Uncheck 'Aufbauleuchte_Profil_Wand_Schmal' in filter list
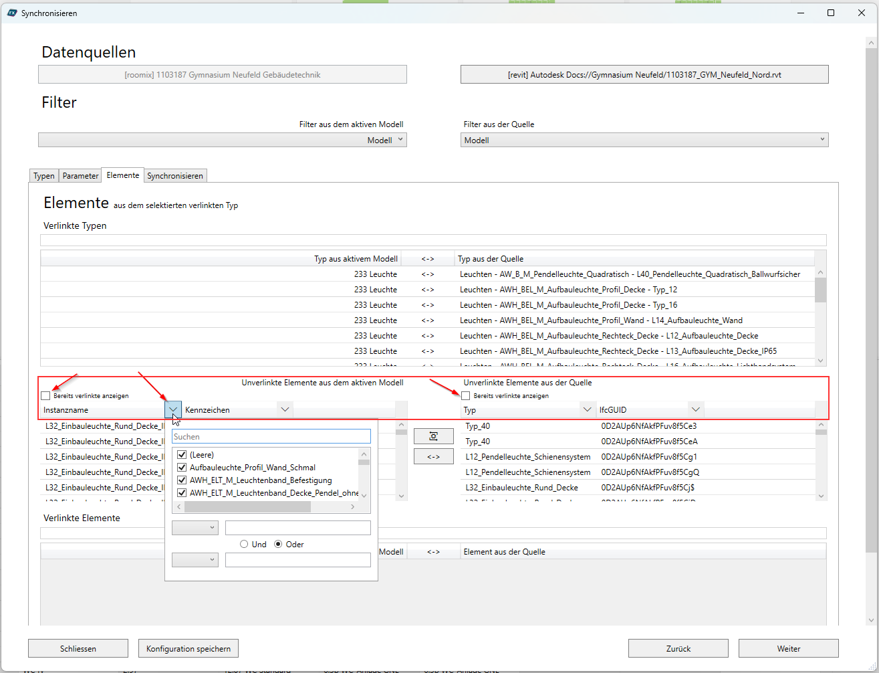 coord(182,468)
